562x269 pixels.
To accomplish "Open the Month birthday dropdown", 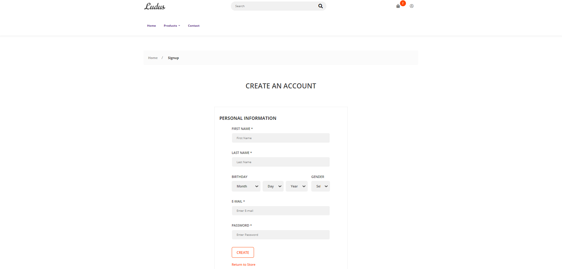I will tap(246, 186).
